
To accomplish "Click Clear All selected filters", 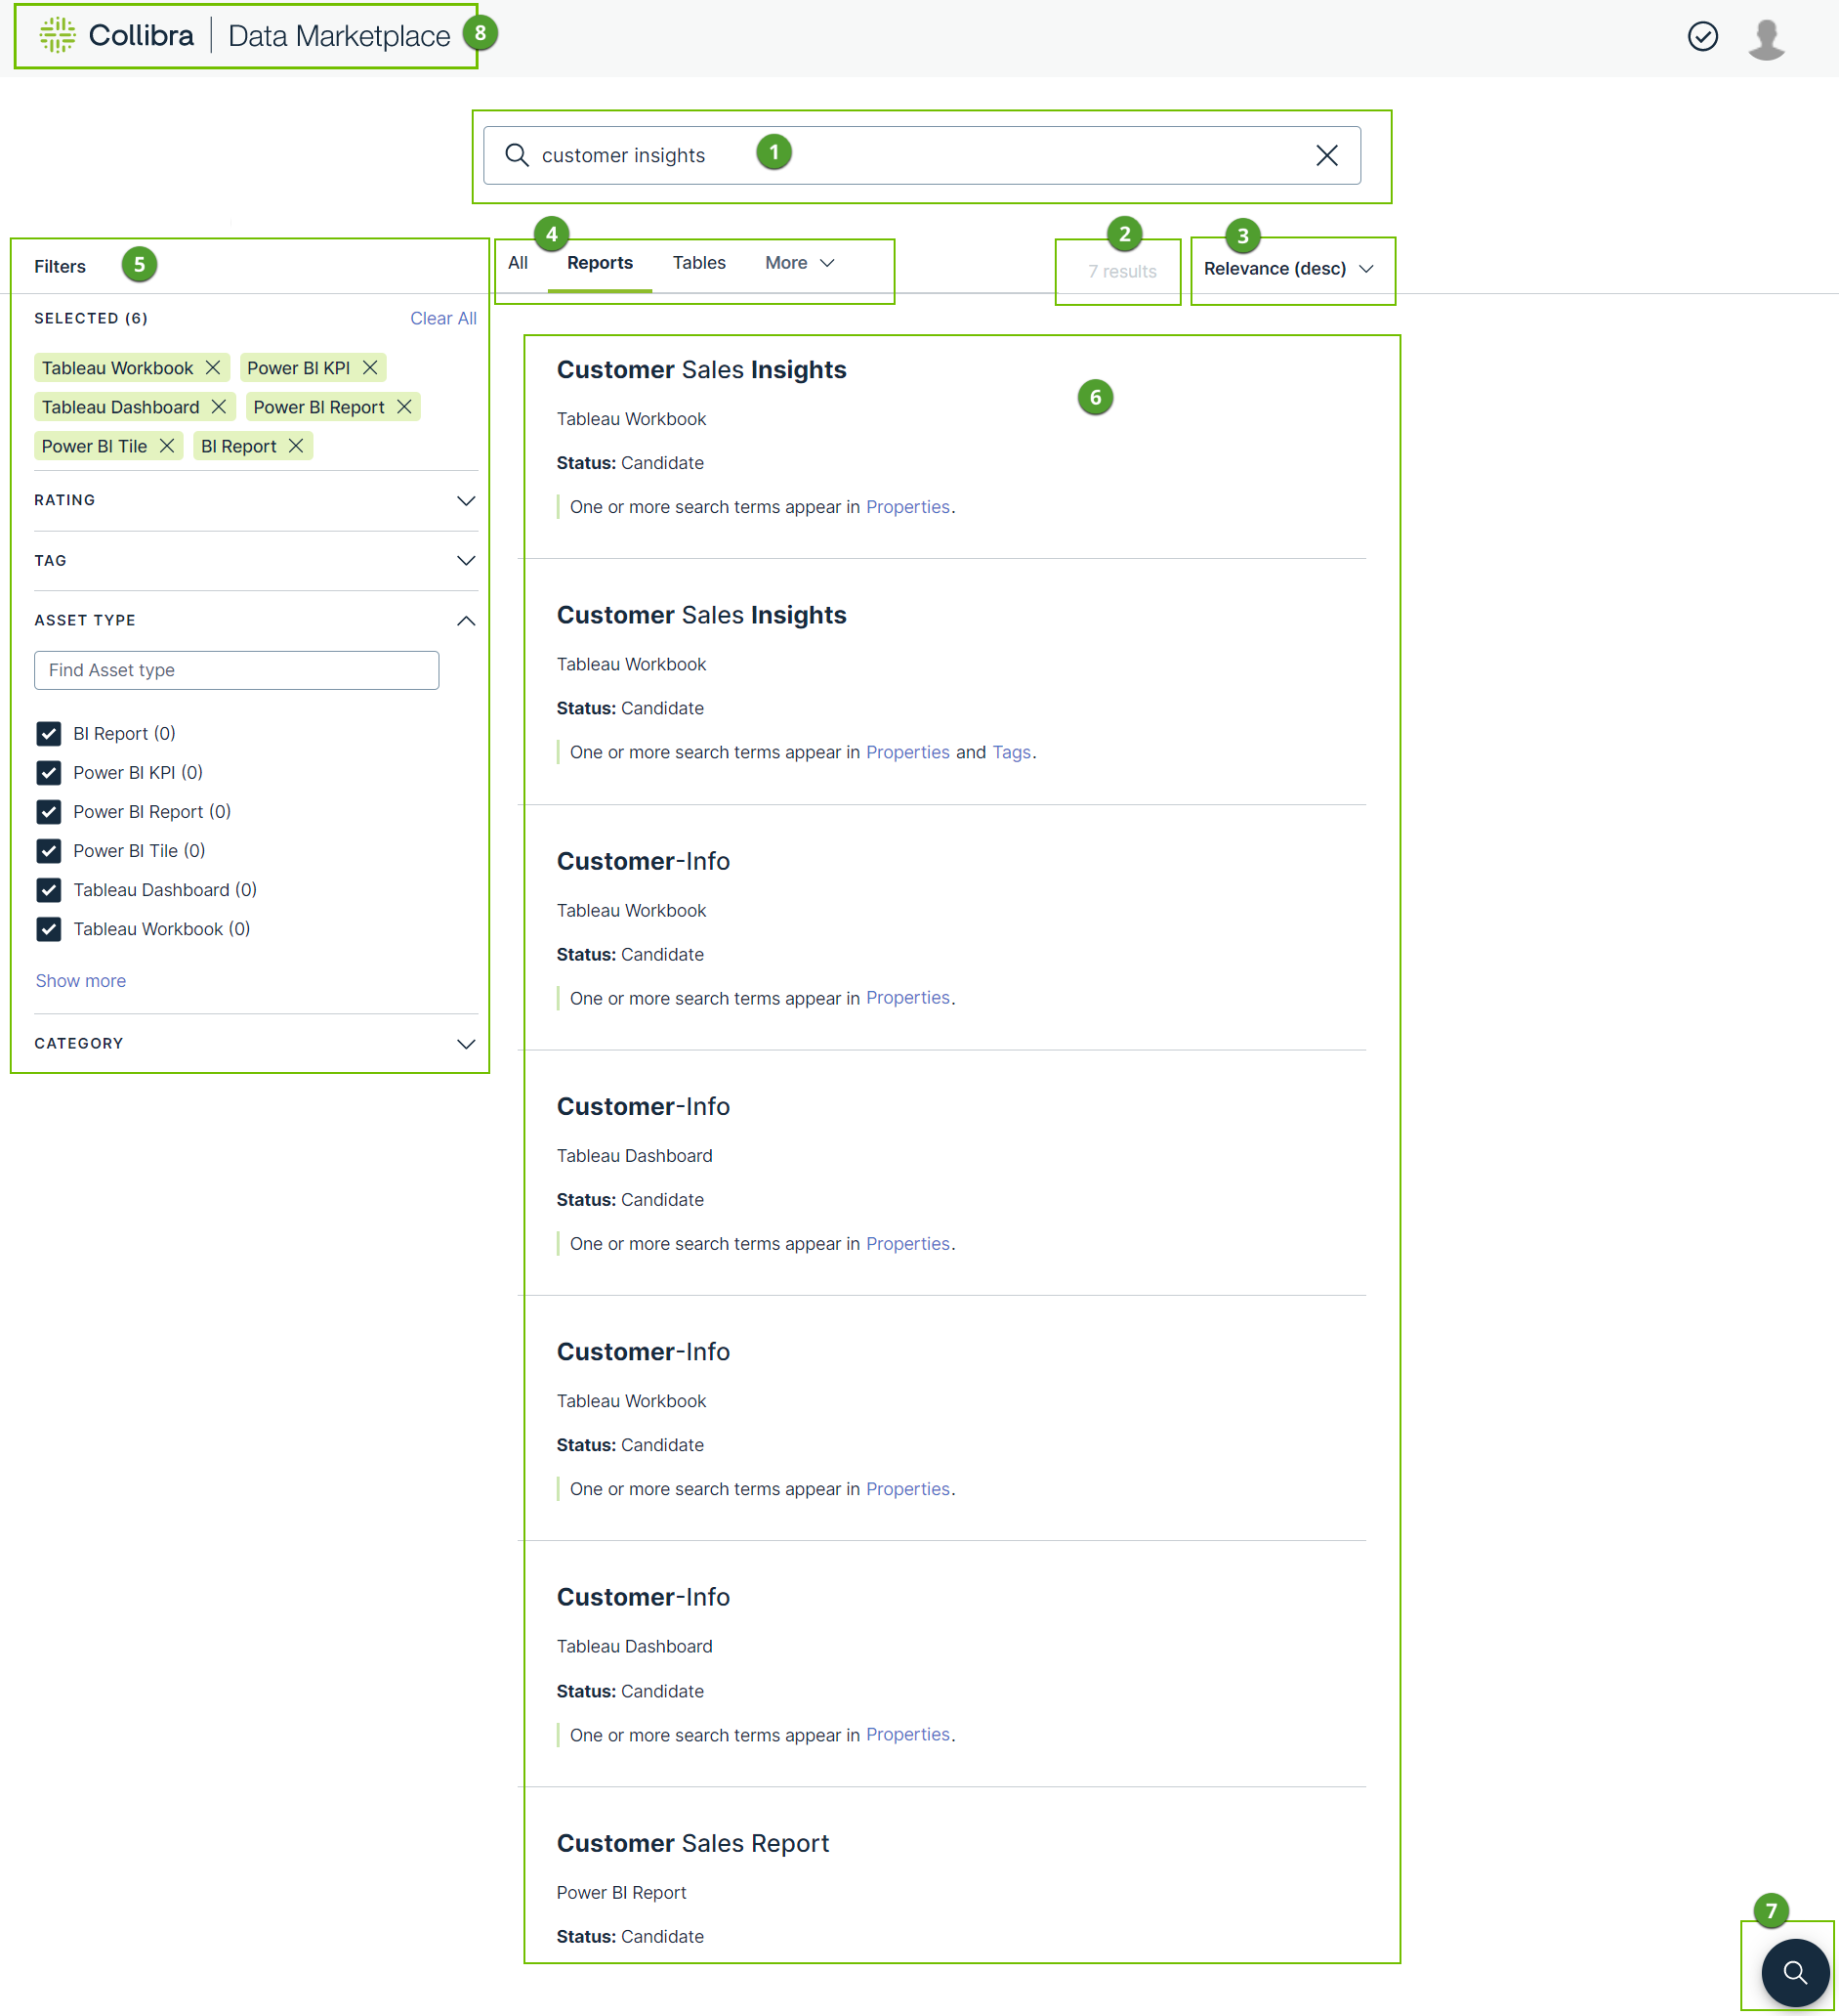I will point(442,318).
